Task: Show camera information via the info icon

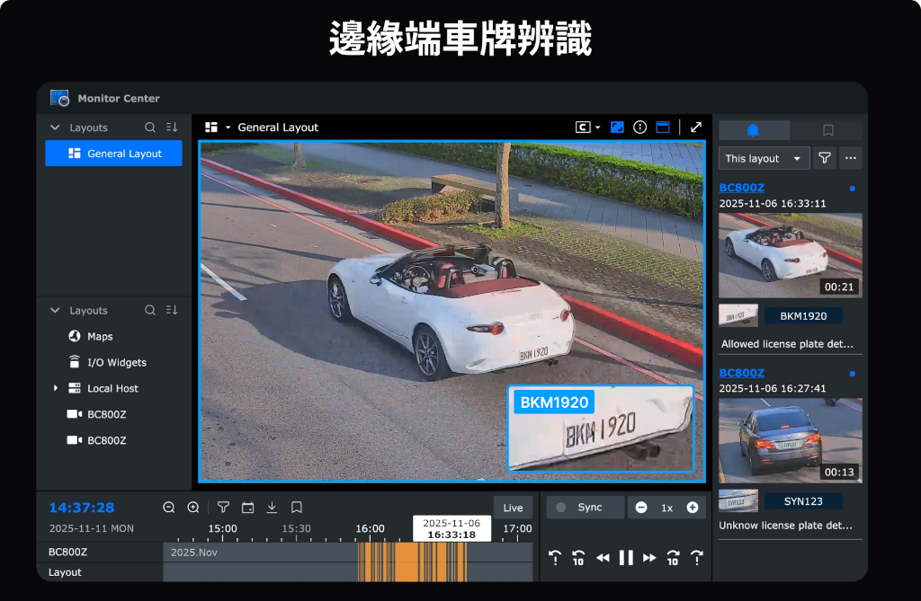Action: point(640,128)
